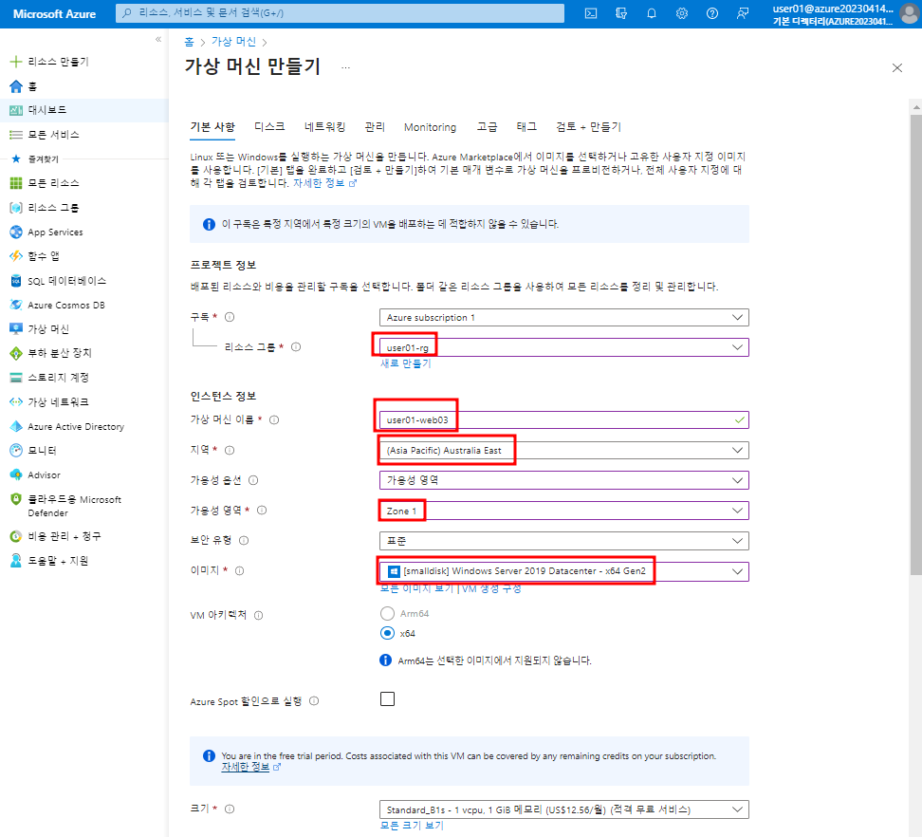Viewport: 922px width, 837px height.
Task: Open the ellipsis menu beside 가상 머신 만들기
Action: [x=345, y=67]
